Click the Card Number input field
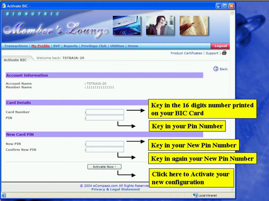 click(105, 112)
